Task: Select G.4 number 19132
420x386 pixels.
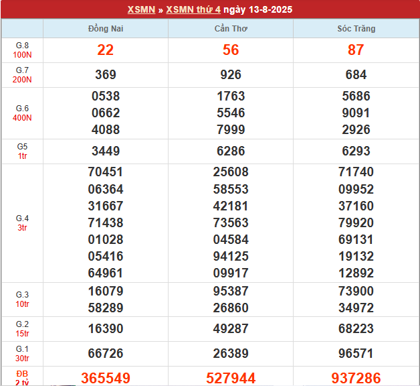Action: click(x=356, y=257)
